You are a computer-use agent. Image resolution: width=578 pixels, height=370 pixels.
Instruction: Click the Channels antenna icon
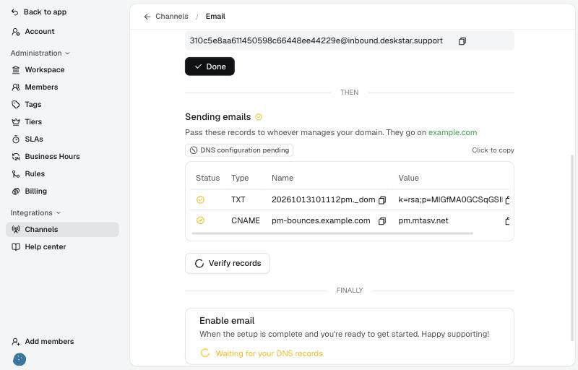click(15, 229)
